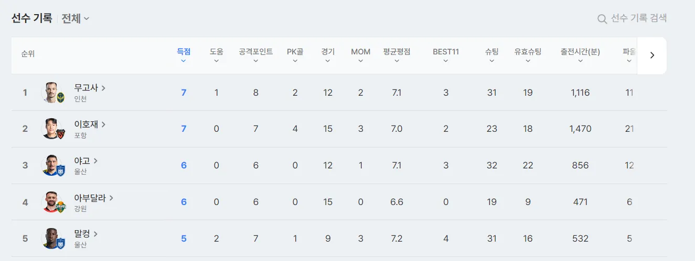Open the 전체 filter dropdown

[76, 18]
